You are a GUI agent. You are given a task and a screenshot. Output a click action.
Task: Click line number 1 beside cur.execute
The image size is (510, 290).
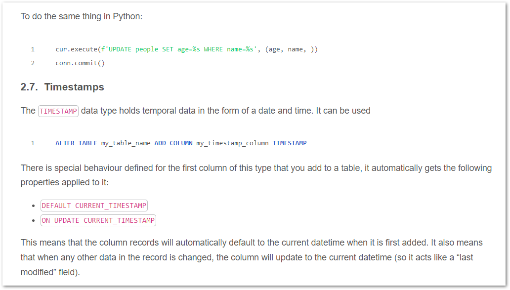coord(33,49)
